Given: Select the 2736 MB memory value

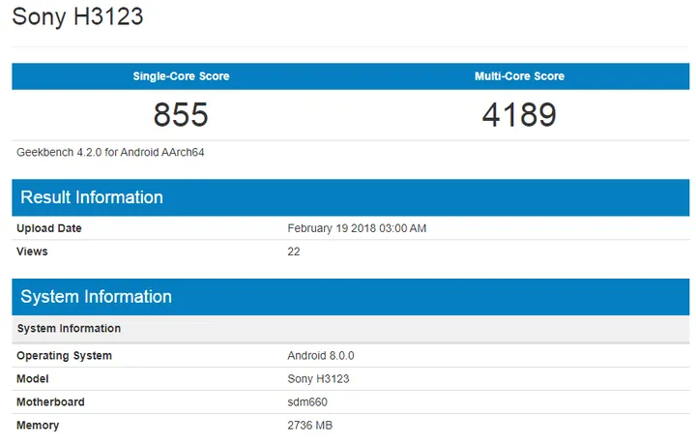Looking at the screenshot, I should coord(310,426).
